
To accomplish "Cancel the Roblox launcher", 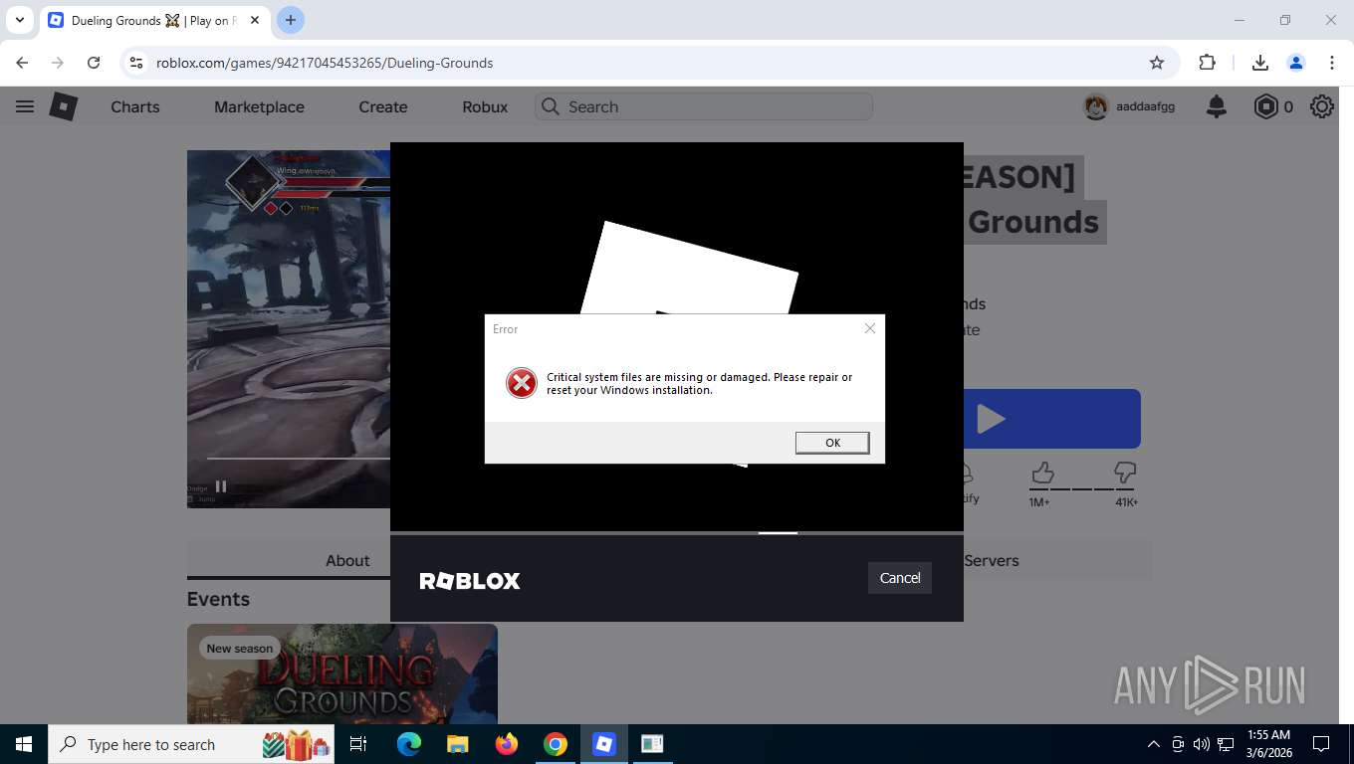I will point(900,578).
